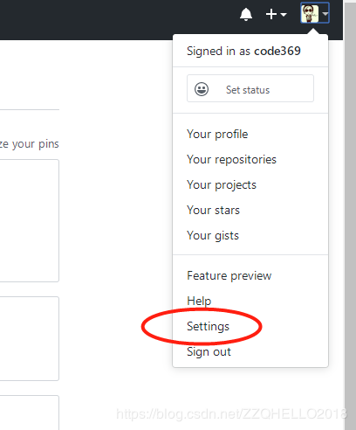356x430 pixels.
Task: Choose Sign out
Action: click(209, 351)
